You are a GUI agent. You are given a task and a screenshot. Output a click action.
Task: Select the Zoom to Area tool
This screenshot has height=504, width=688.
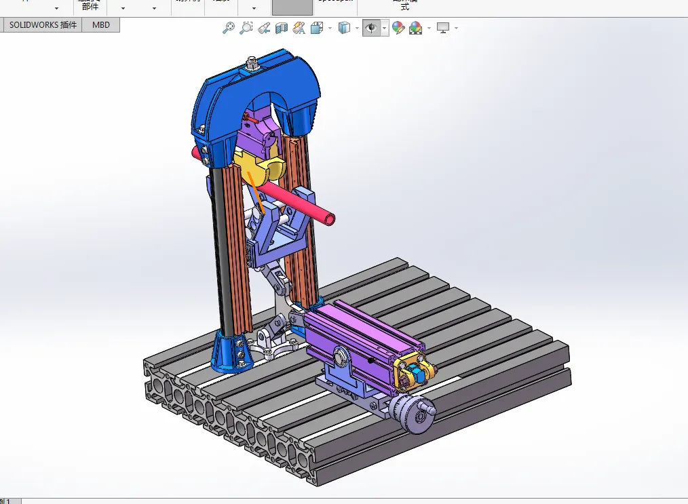point(246,28)
